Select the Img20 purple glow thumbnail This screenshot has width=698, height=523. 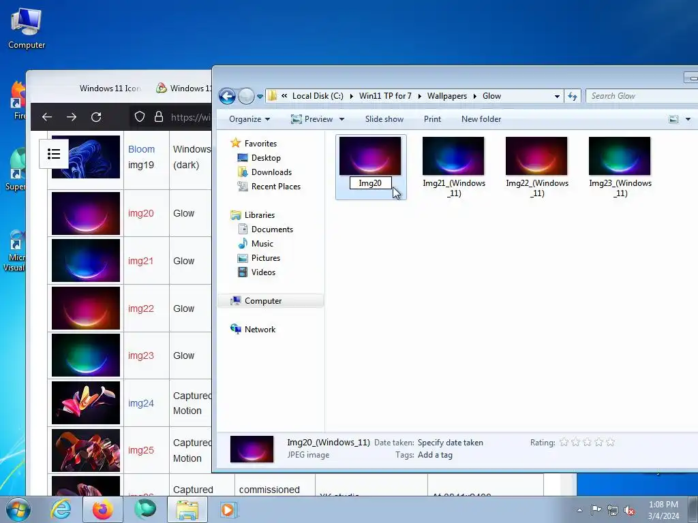coord(370,156)
